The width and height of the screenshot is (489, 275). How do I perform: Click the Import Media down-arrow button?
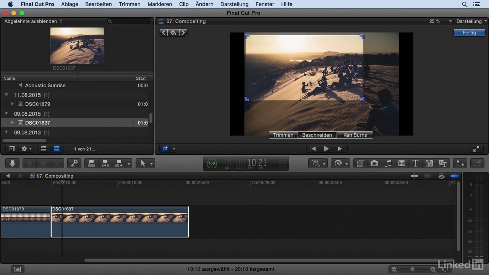pyautogui.click(x=12, y=163)
